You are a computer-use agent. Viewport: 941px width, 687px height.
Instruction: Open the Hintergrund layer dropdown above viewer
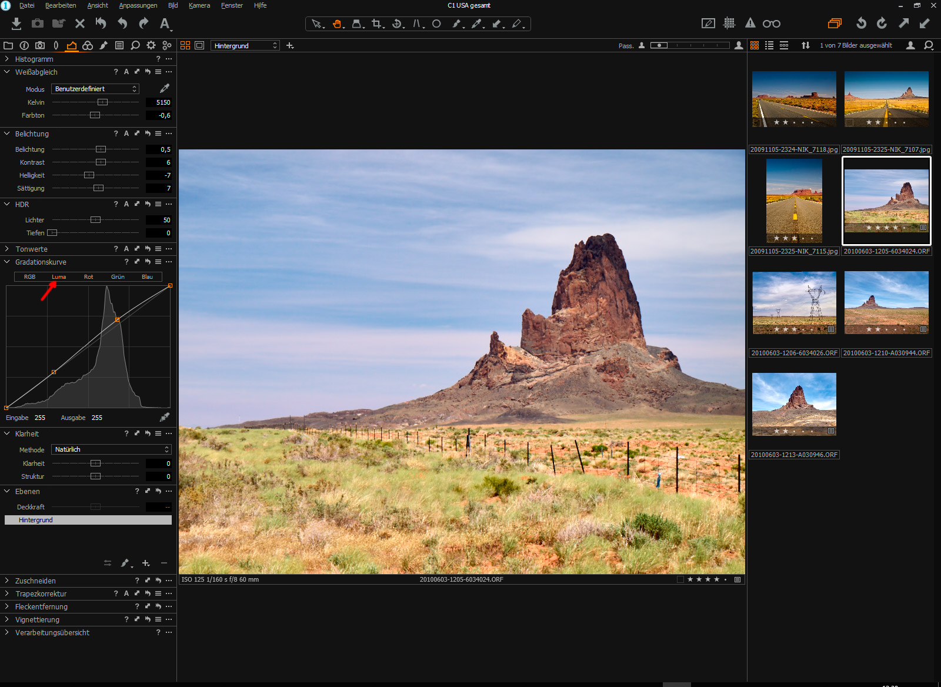click(245, 45)
